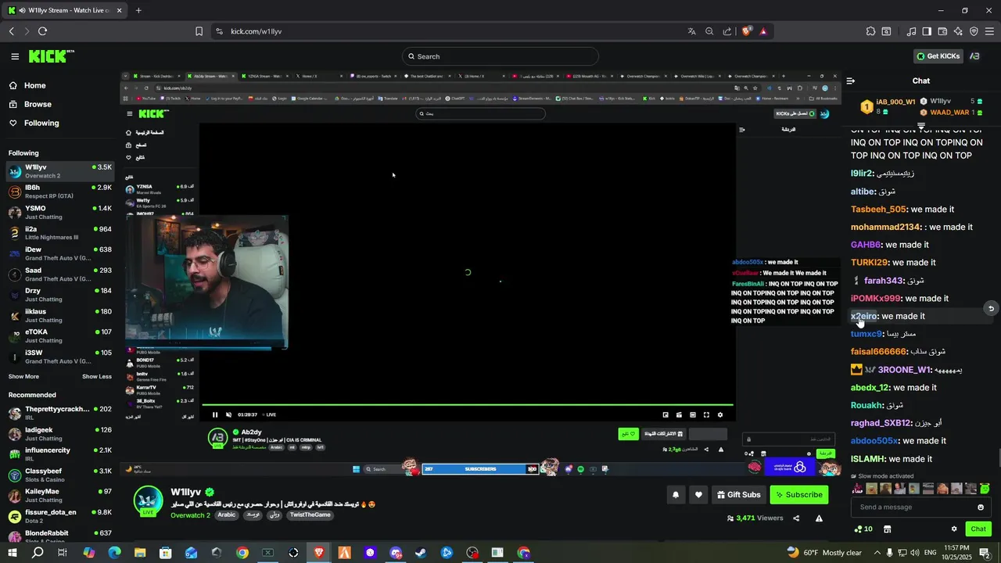
Task: Click the Brave Rewards triangle icon
Action: (x=763, y=31)
